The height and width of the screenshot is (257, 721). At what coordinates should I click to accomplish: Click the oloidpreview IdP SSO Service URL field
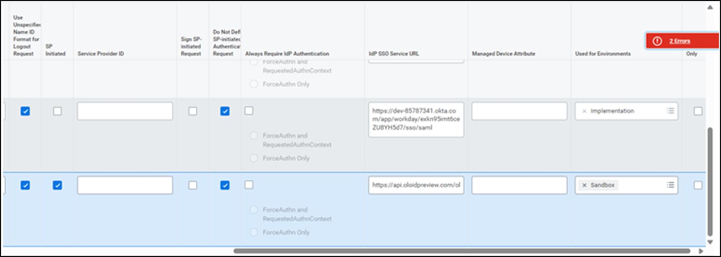(416, 185)
